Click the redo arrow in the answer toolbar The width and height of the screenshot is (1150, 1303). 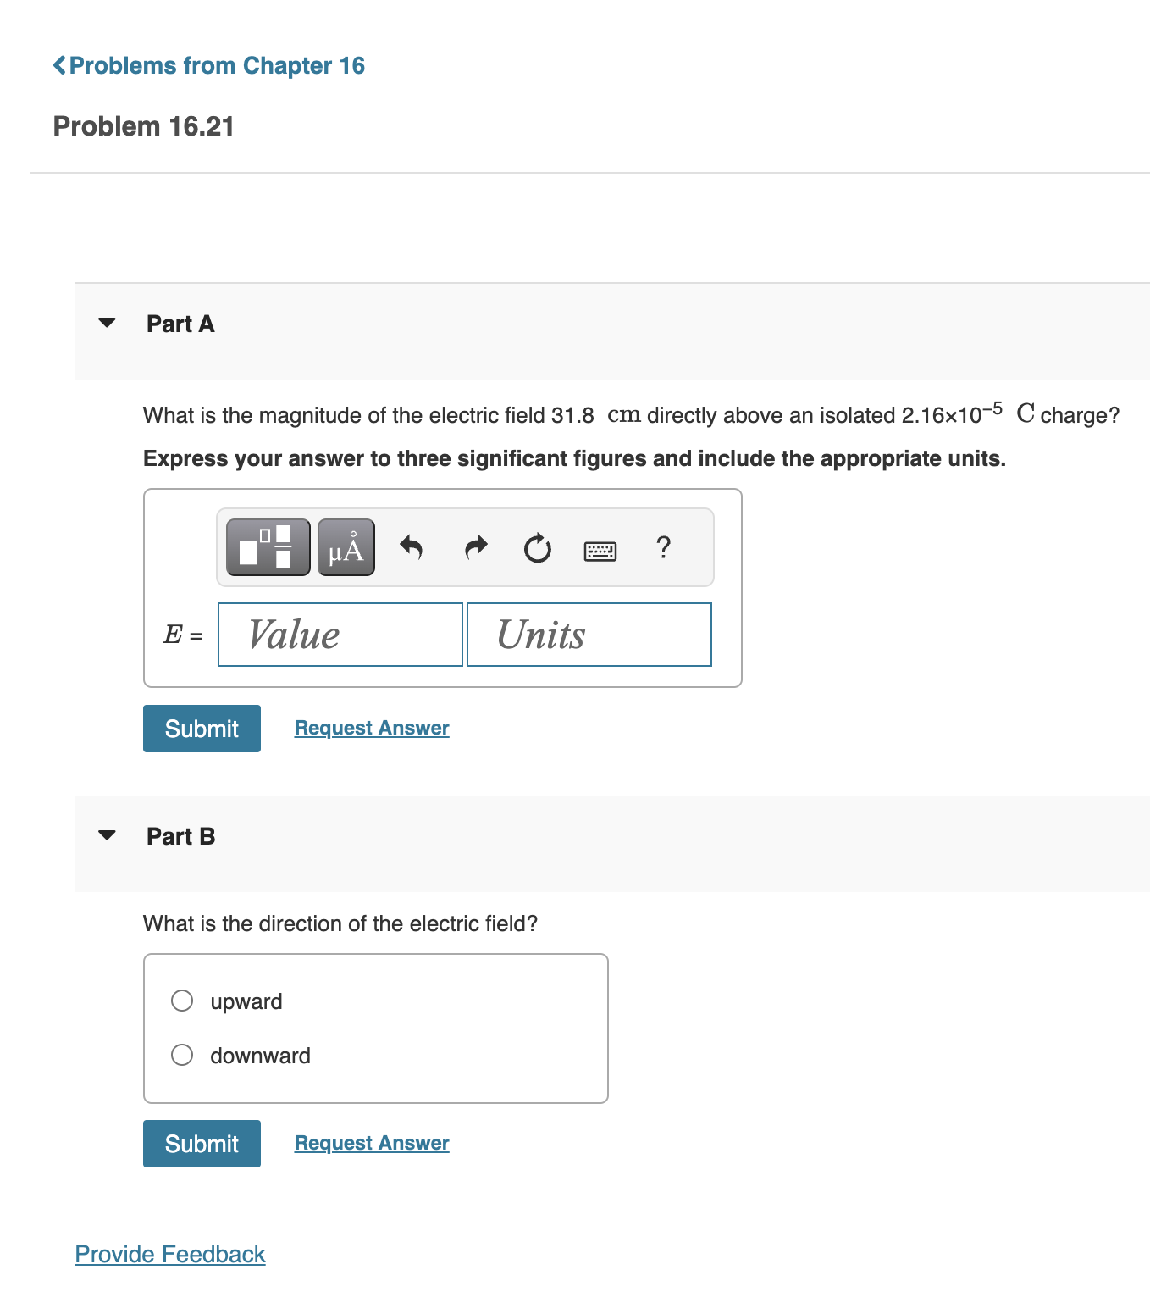475,547
